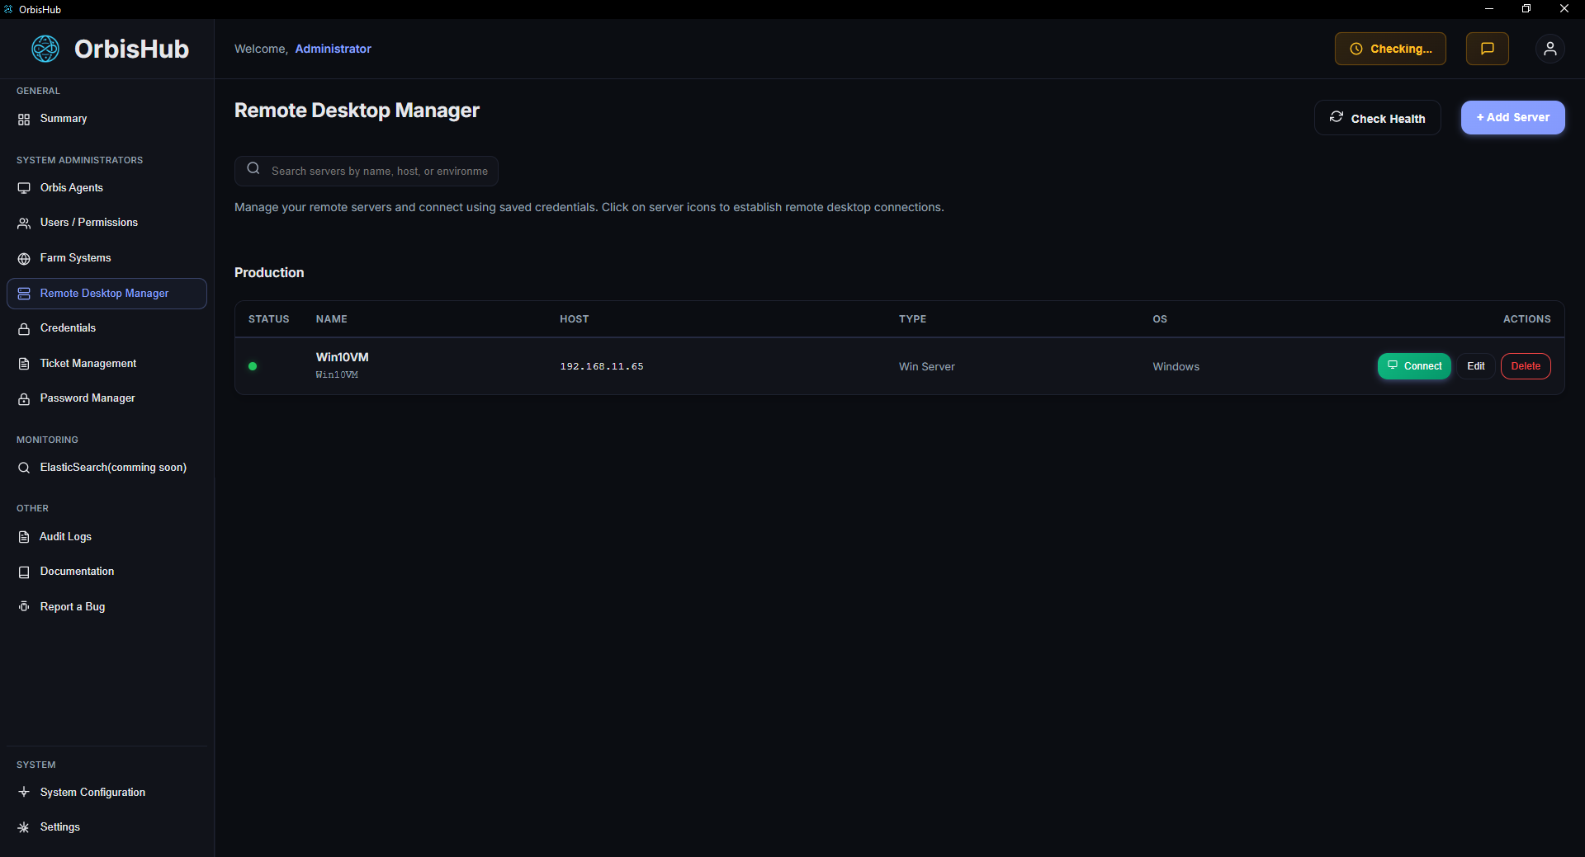Click the Audit Logs file icon
This screenshot has height=857, width=1585.
click(24, 536)
